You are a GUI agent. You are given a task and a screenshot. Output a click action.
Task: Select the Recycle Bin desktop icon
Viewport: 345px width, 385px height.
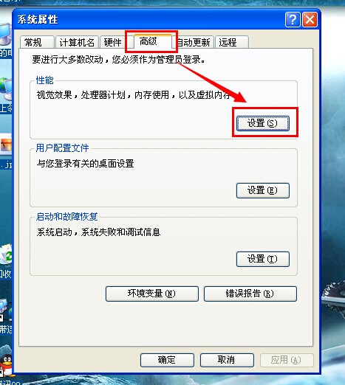click(x=6, y=254)
